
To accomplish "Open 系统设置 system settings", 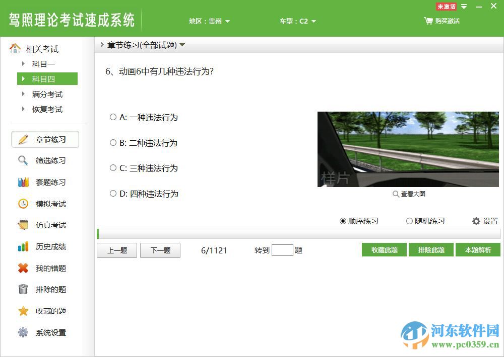I will (x=45, y=332).
